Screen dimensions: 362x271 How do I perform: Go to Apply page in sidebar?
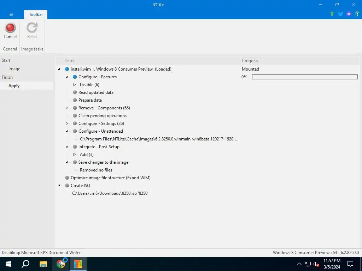14,86
